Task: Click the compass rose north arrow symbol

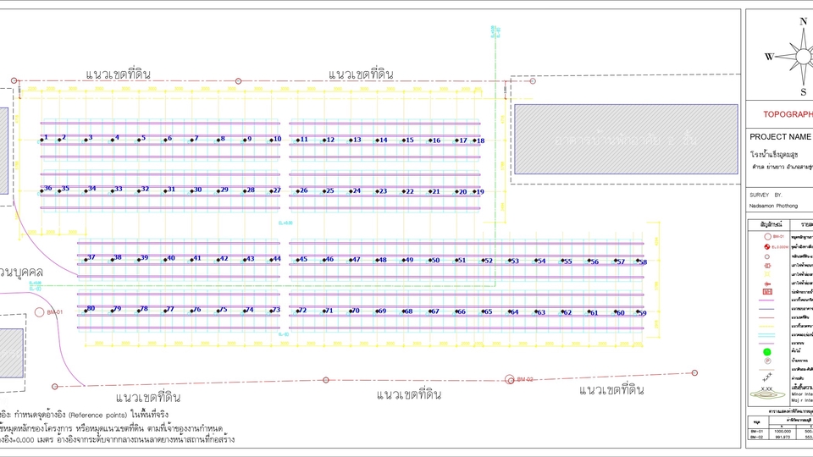Action: (x=802, y=57)
